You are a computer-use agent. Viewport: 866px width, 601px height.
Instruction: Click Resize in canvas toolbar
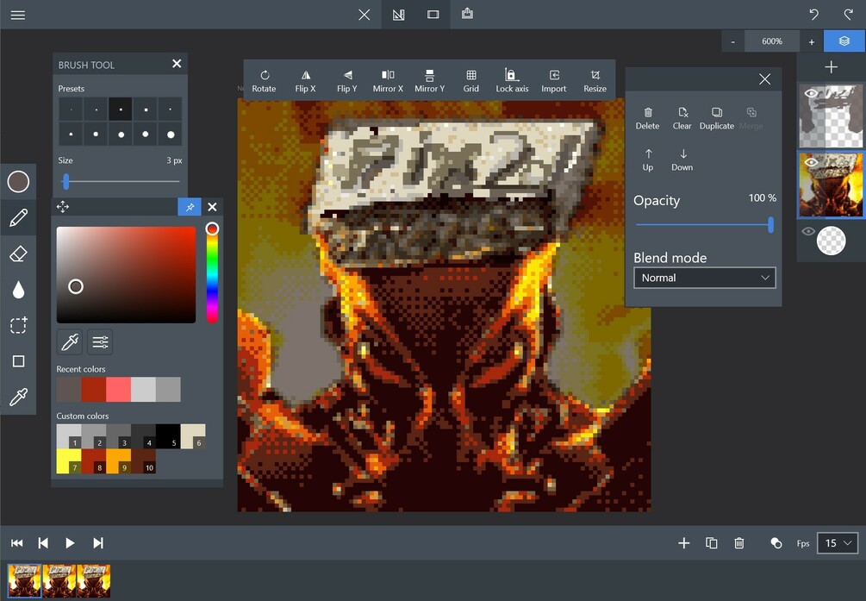[595, 81]
